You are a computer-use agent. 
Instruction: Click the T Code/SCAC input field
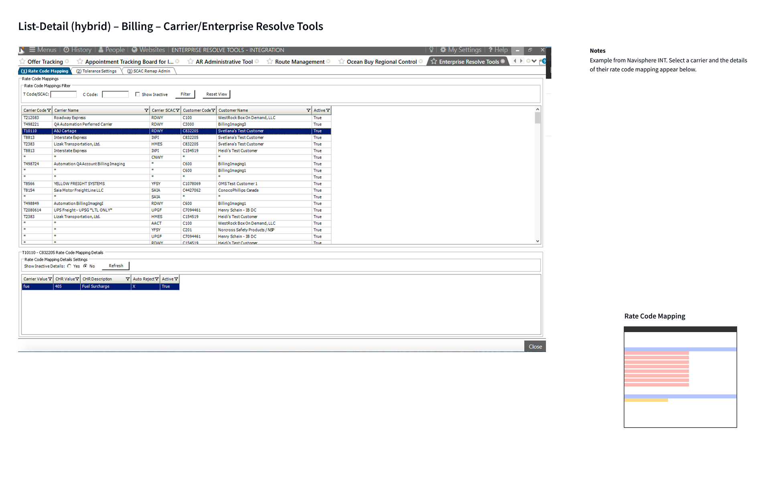tap(63, 94)
